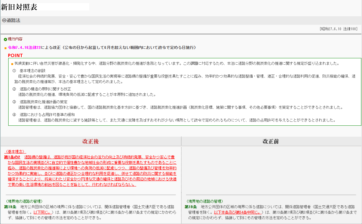This screenshot has width=362, height=224.
Task: Click the orange square bullet before 令和7.4.16法律22
Action: pos(5,48)
